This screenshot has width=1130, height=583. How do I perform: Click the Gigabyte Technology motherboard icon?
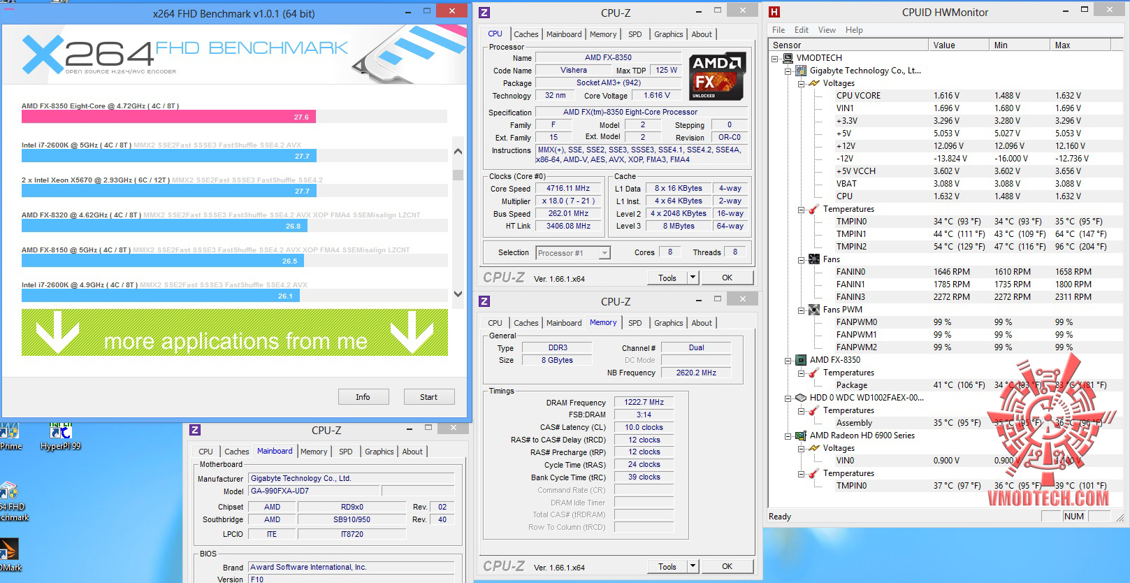[802, 71]
